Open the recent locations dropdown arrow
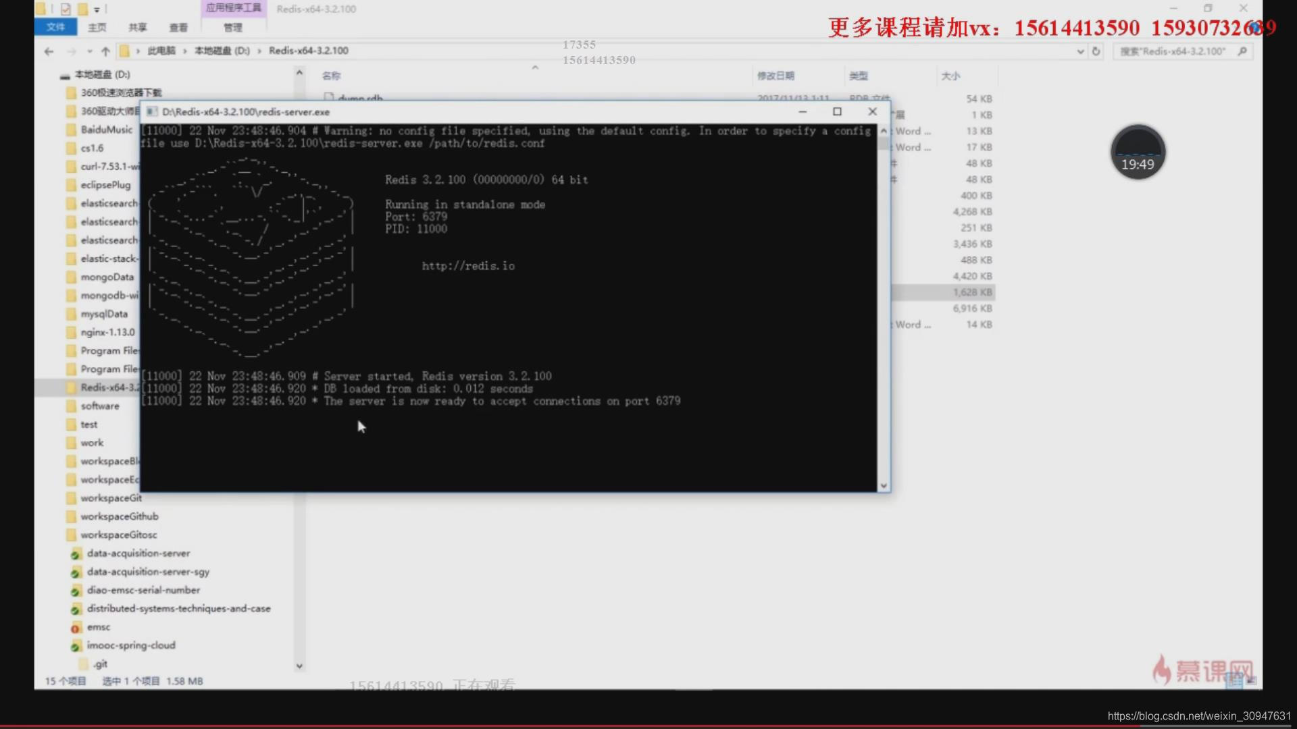 pyautogui.click(x=89, y=51)
